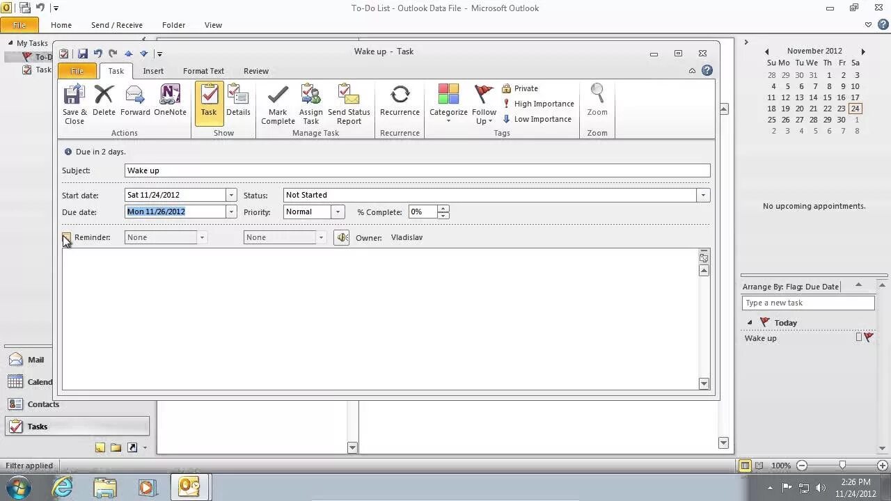891x501 pixels.
Task: Send the task to OneNote
Action: (170, 100)
